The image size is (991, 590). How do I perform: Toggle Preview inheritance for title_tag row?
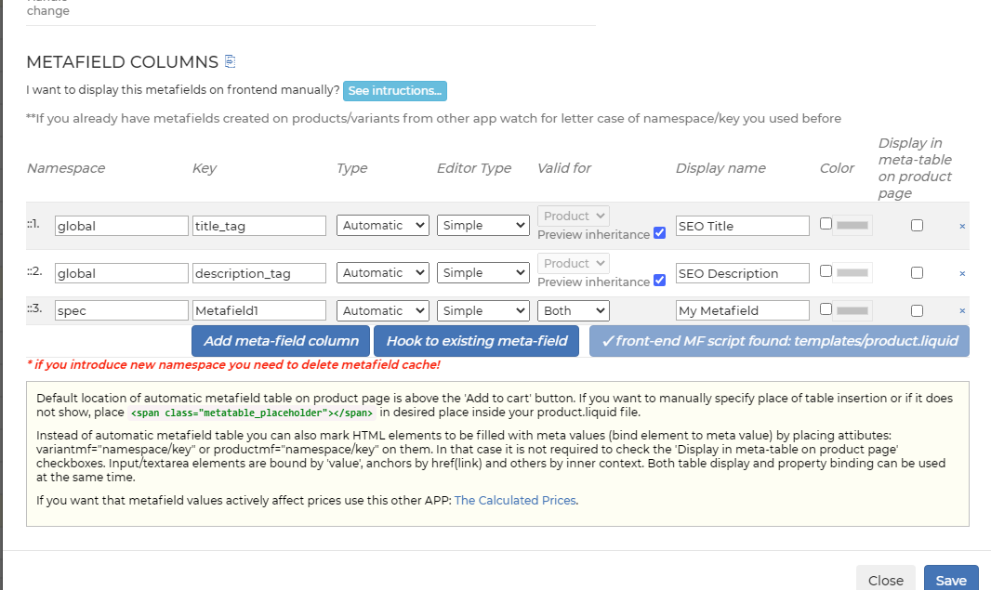point(659,233)
